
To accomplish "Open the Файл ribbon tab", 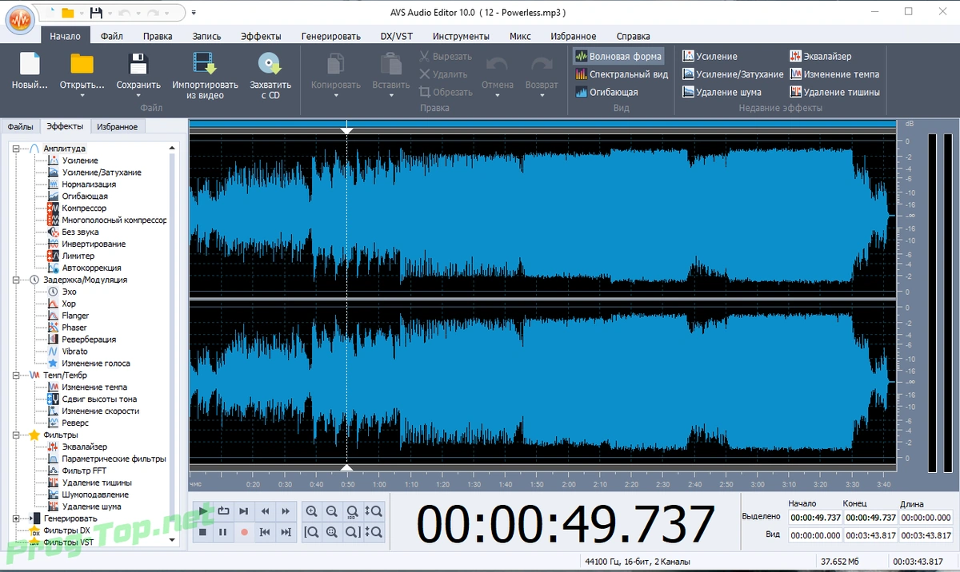I will pyautogui.click(x=112, y=36).
